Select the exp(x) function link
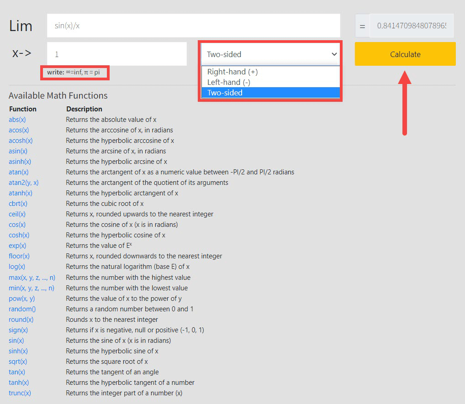This screenshot has height=404, width=465. [17, 246]
